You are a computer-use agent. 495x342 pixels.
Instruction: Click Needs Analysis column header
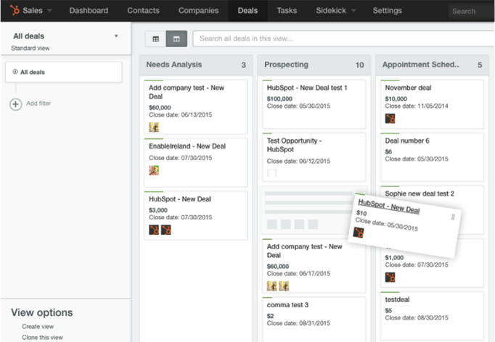click(x=196, y=65)
